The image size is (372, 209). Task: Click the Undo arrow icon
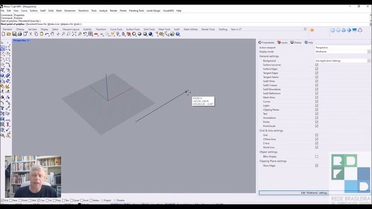click(47, 34)
